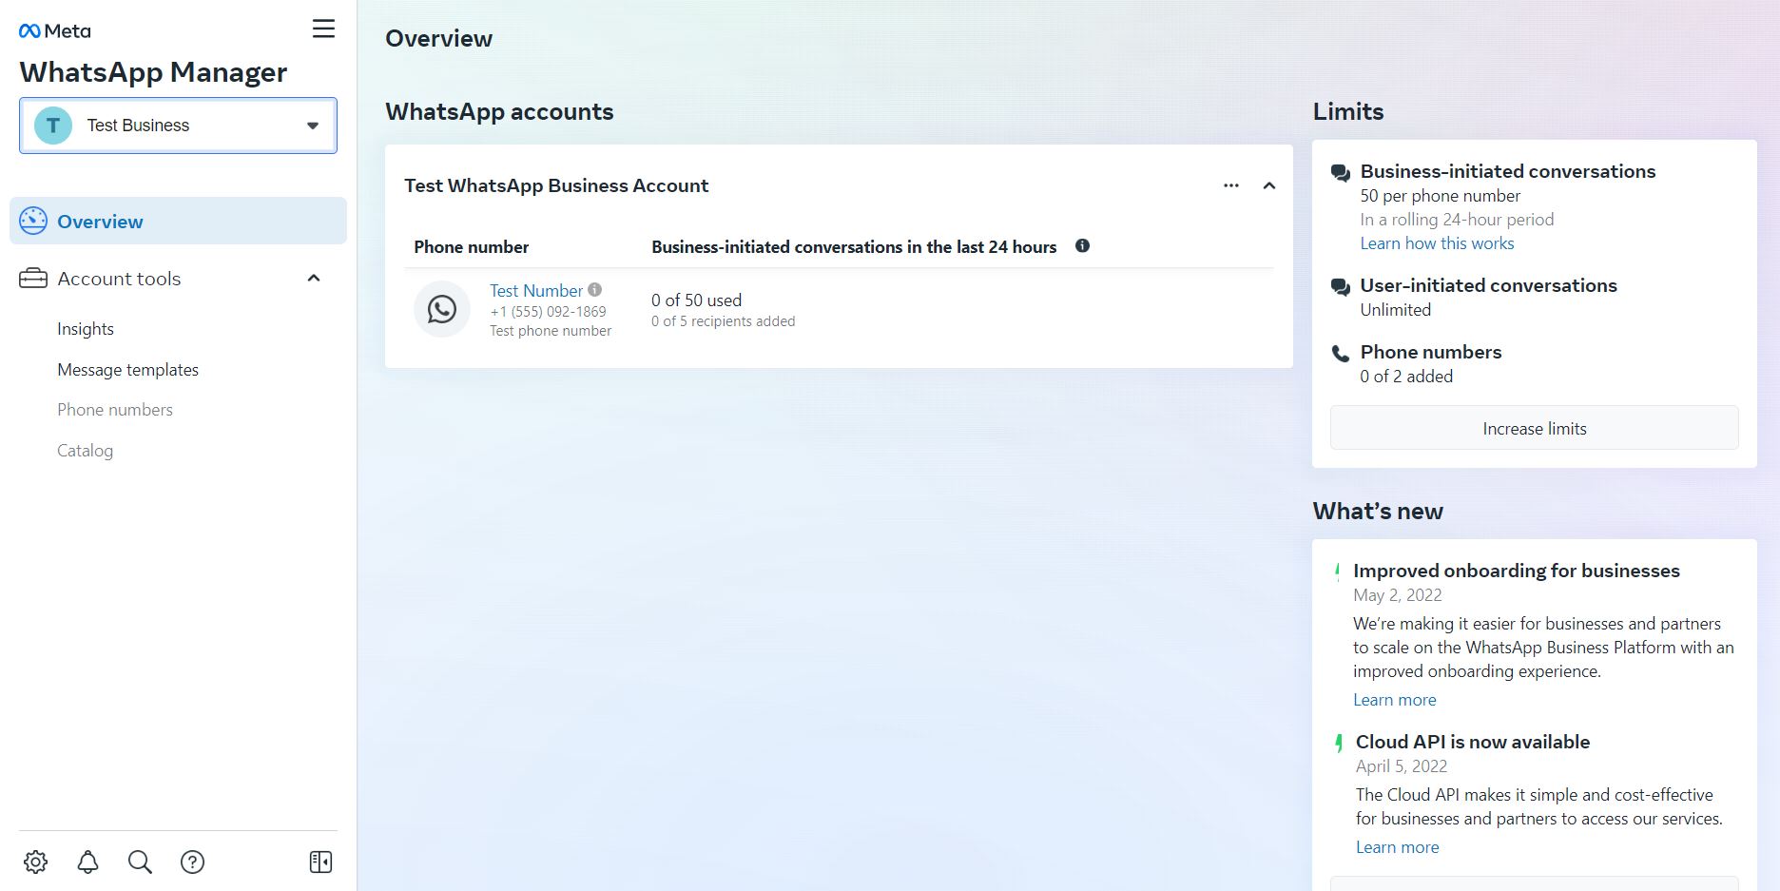Click the Test Business avatar letter T
This screenshot has width=1780, height=891.
point(53,126)
